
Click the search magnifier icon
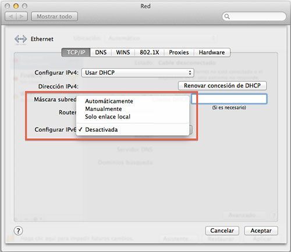click(227, 17)
